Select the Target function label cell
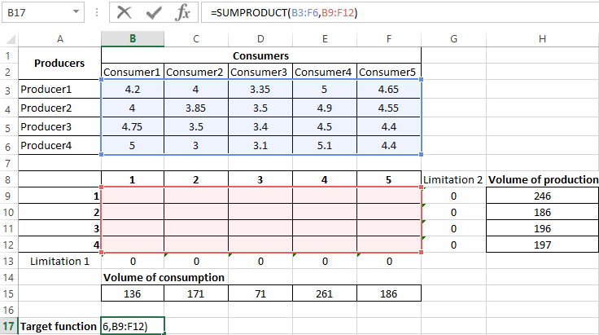Image resolution: width=599 pixels, height=335 pixels. 59,326
